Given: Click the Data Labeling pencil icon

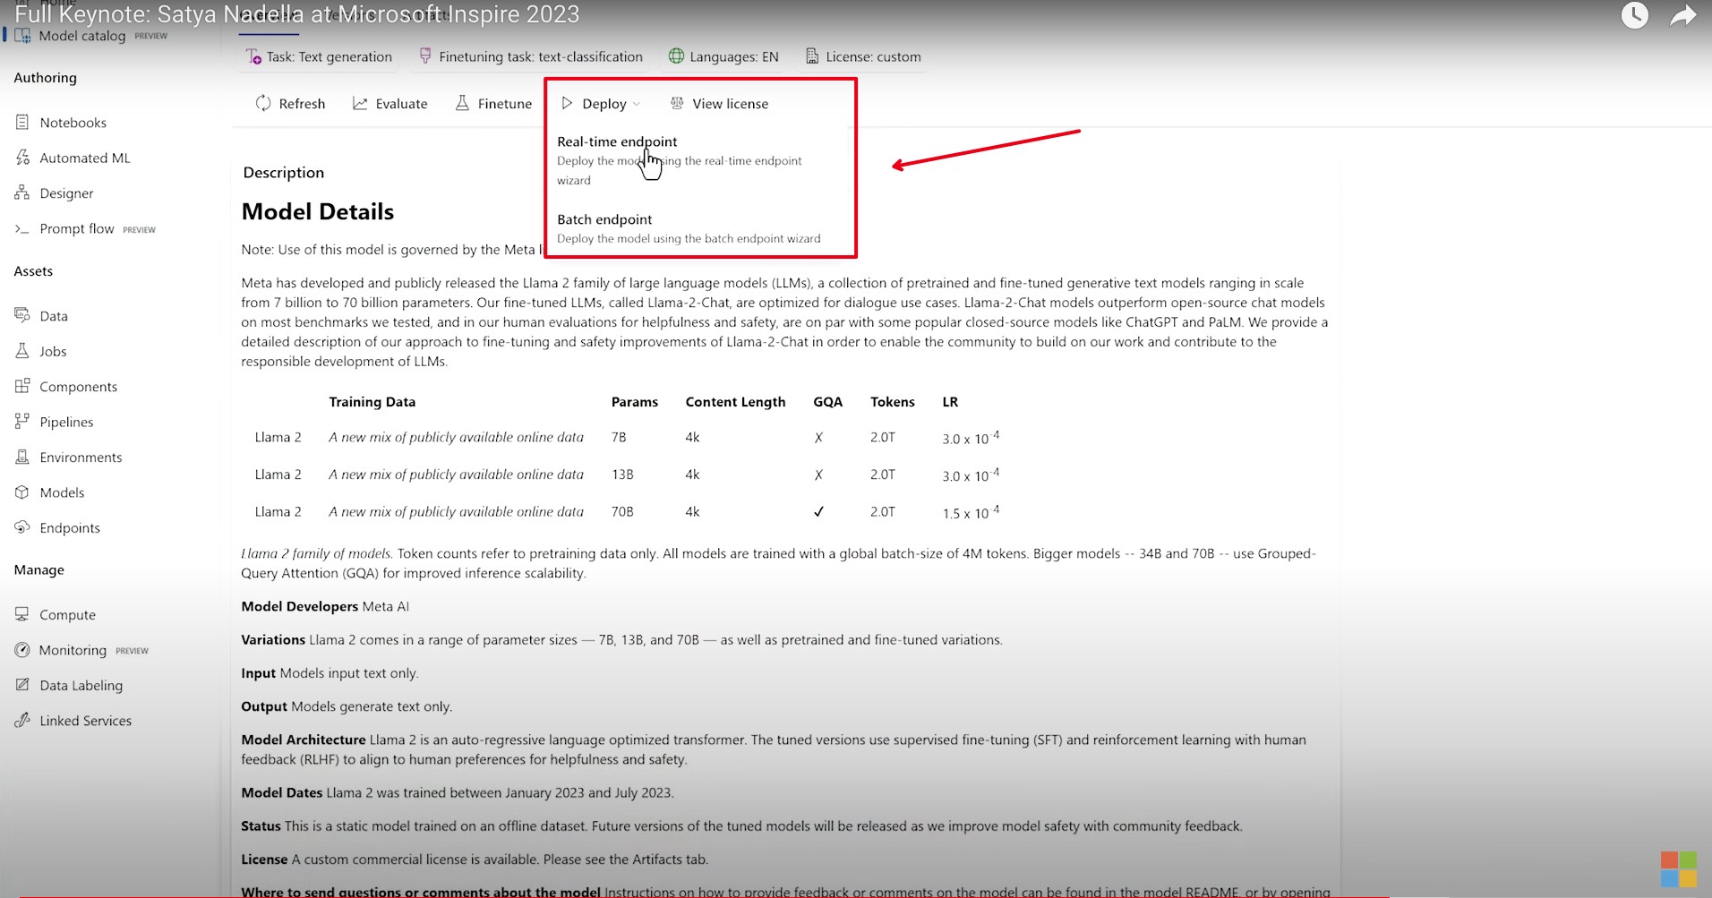Looking at the screenshot, I should point(22,685).
